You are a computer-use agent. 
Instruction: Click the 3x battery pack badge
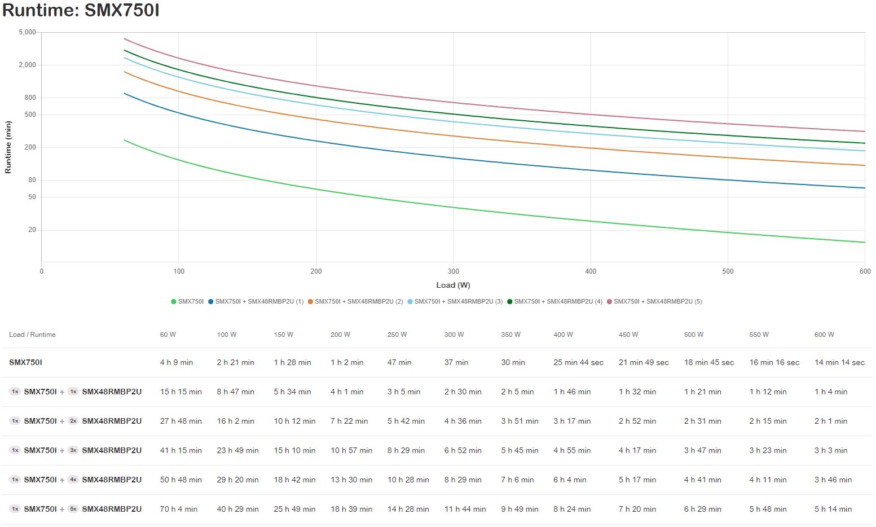73,450
